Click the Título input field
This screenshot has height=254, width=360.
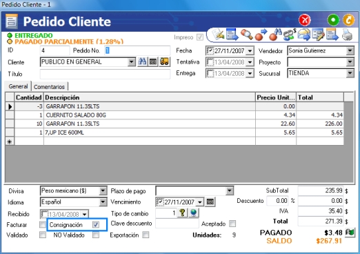point(105,74)
